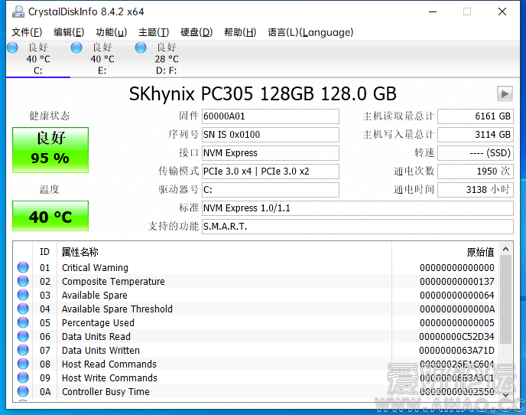Click the blue status orb for D: F: drive
526x415 pixels.
[141, 47]
